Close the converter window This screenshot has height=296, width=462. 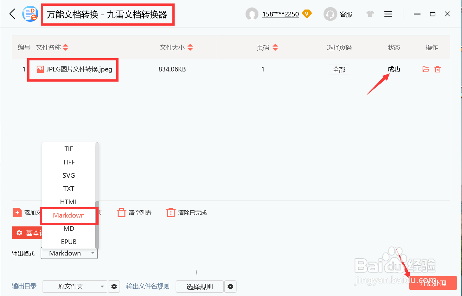pyautogui.click(x=447, y=14)
